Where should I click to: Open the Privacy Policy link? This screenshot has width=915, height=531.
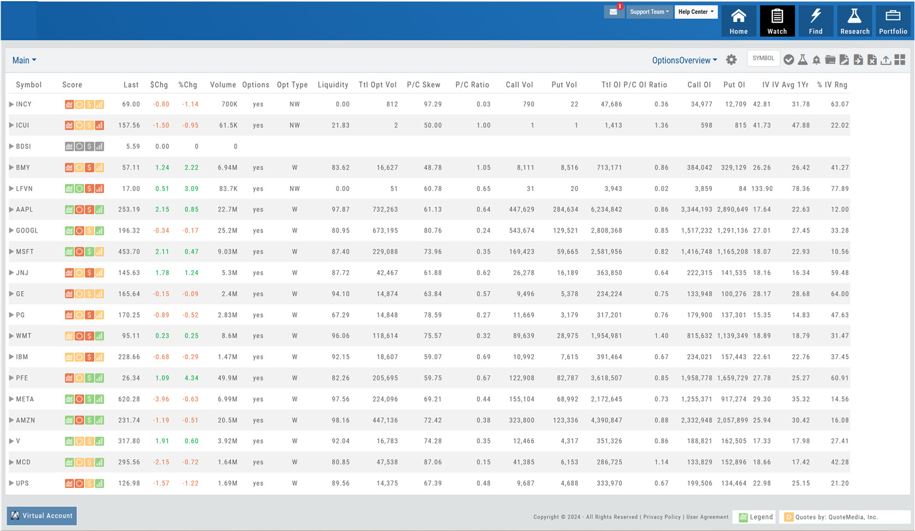coord(662,517)
